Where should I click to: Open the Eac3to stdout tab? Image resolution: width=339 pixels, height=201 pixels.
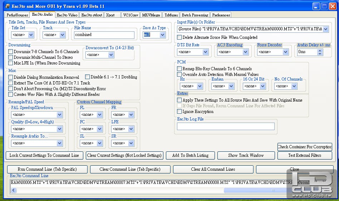92,15
